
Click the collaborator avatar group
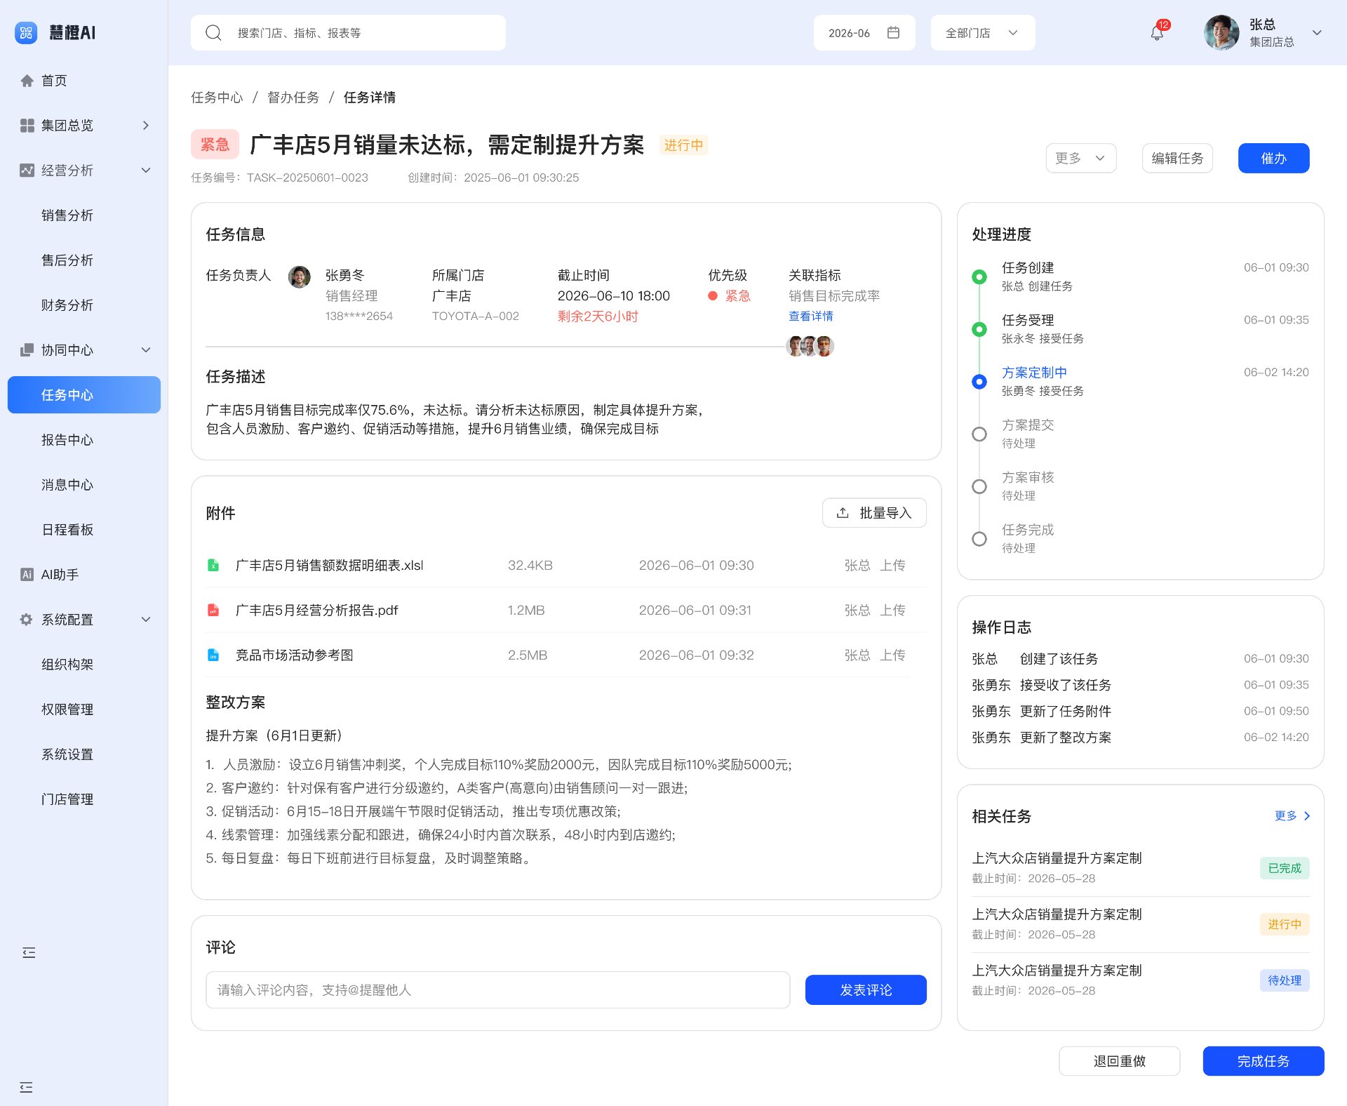(810, 346)
